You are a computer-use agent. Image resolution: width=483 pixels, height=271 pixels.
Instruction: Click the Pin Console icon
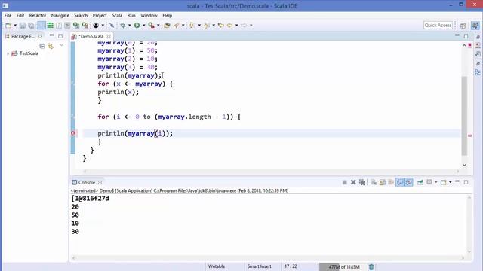click(420, 182)
